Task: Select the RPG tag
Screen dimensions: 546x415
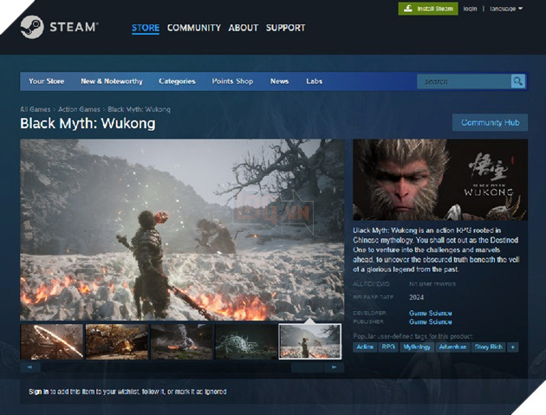Action: 388,347
